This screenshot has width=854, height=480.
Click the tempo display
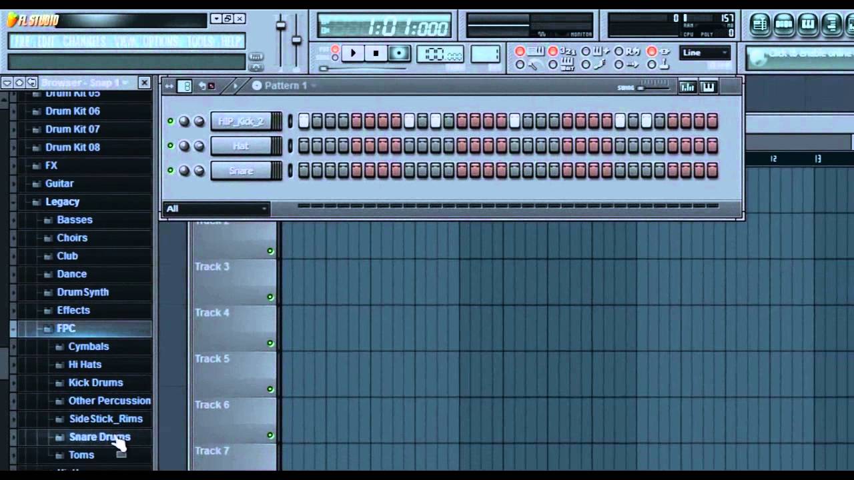440,55
